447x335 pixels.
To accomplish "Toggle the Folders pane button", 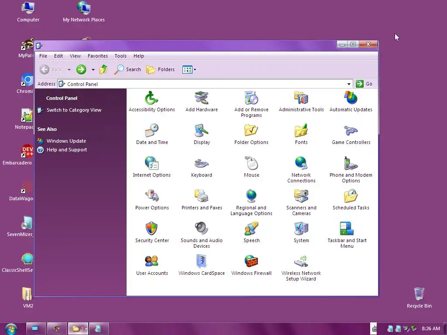I will [x=160, y=69].
